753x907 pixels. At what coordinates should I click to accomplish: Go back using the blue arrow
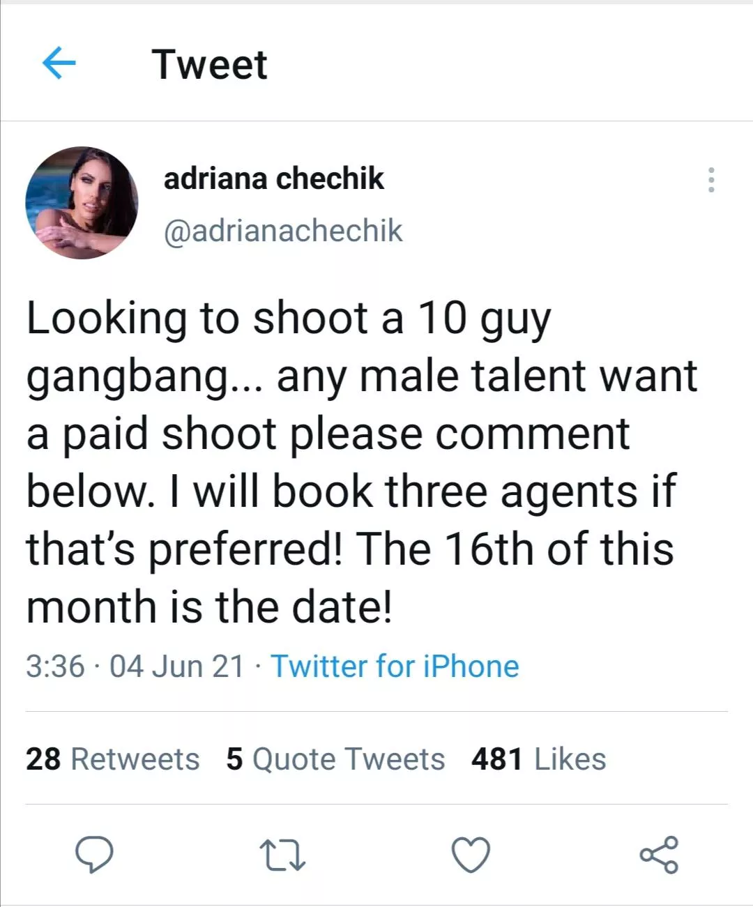click(x=59, y=64)
